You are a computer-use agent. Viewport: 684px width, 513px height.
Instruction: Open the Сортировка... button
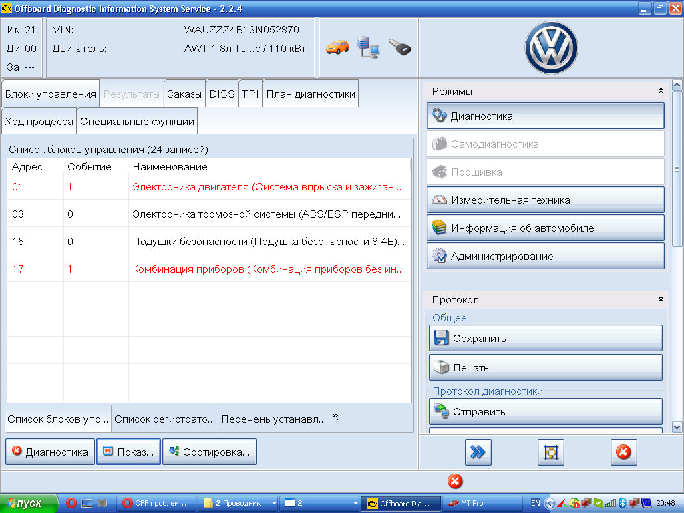click(x=210, y=452)
